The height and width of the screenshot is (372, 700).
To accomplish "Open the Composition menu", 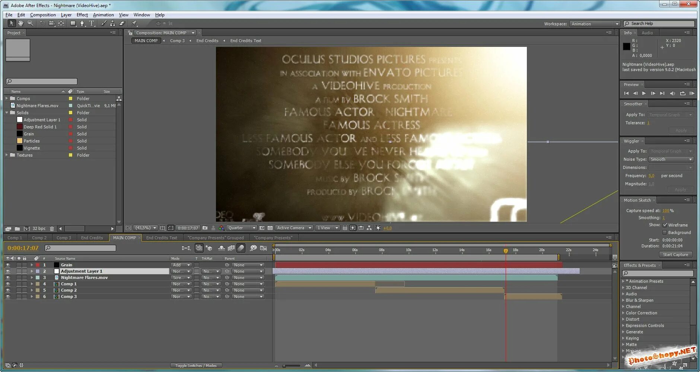I will point(43,15).
